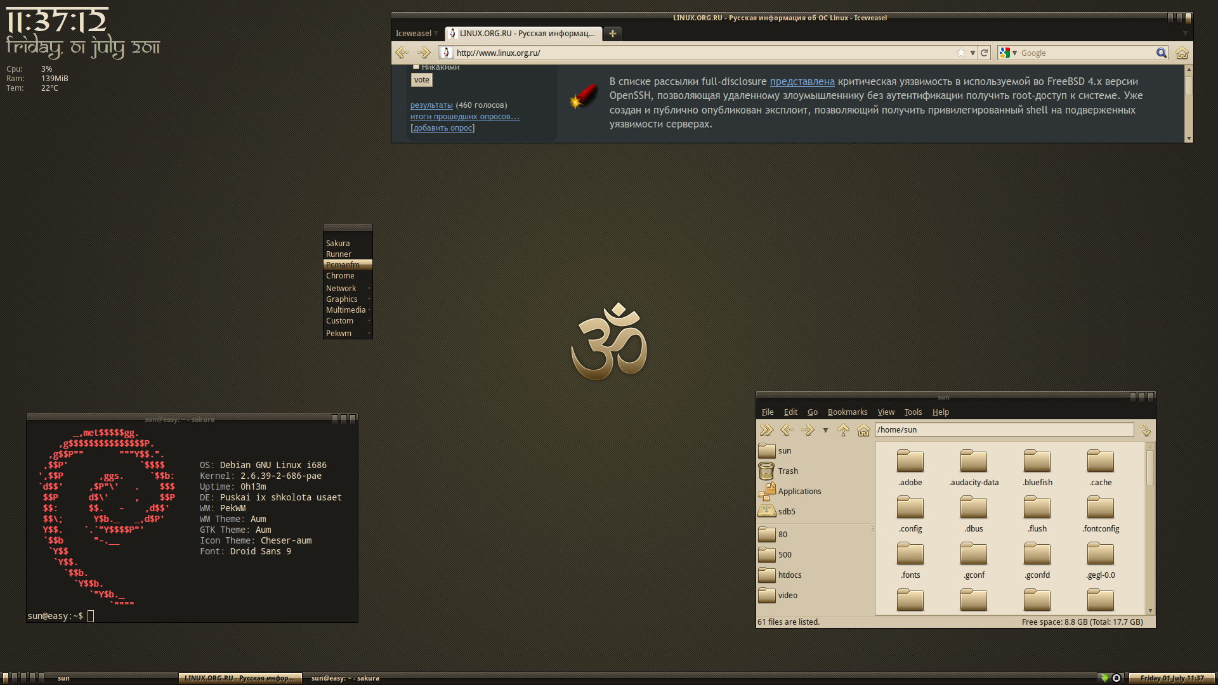Open file manager history dropdown arrow
The width and height of the screenshot is (1218, 685).
pos(825,430)
